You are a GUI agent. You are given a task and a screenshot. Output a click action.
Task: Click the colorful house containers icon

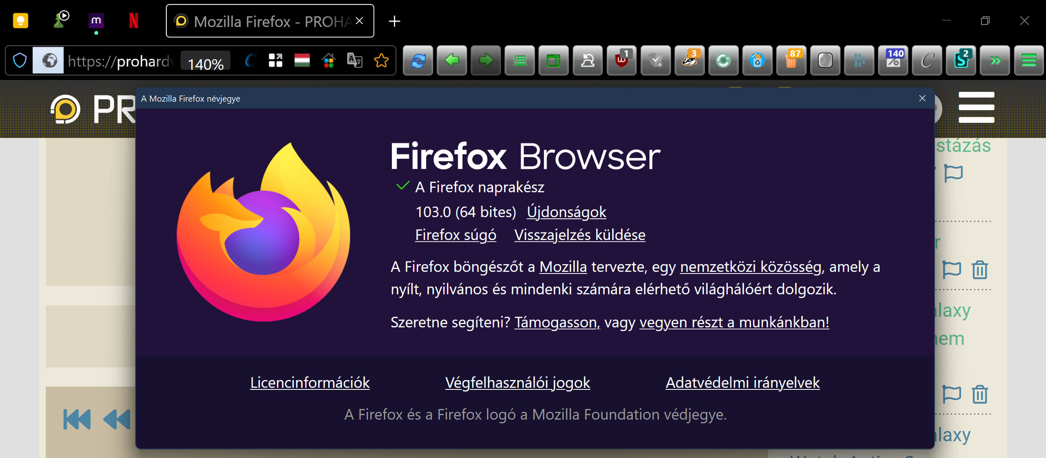pyautogui.click(x=329, y=60)
